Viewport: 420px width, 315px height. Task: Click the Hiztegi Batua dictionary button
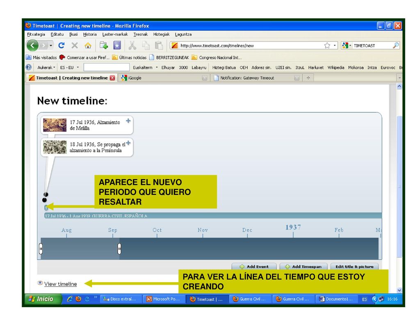(224, 68)
